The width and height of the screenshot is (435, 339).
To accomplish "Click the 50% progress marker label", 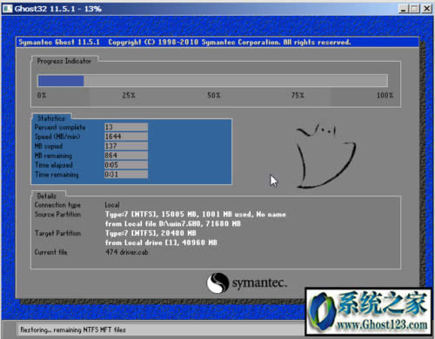I will (214, 96).
